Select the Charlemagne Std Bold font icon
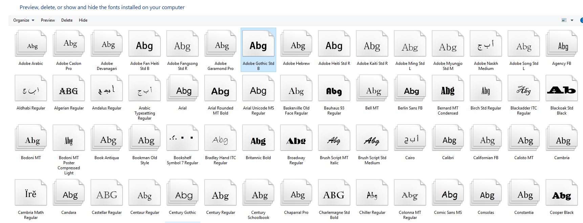Screen dimensions: 583x223 (x=334, y=193)
